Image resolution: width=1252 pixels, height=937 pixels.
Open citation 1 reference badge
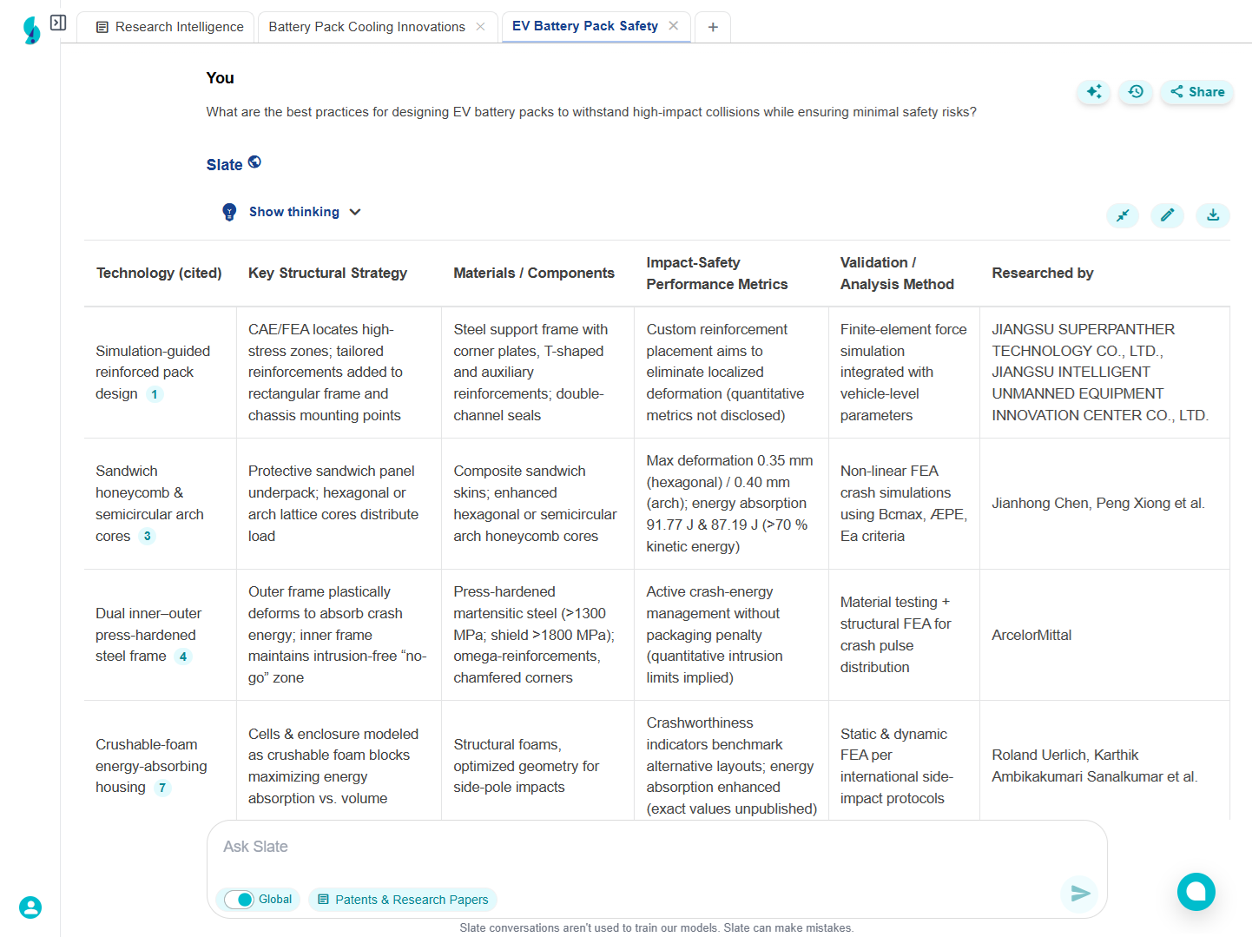(x=155, y=394)
